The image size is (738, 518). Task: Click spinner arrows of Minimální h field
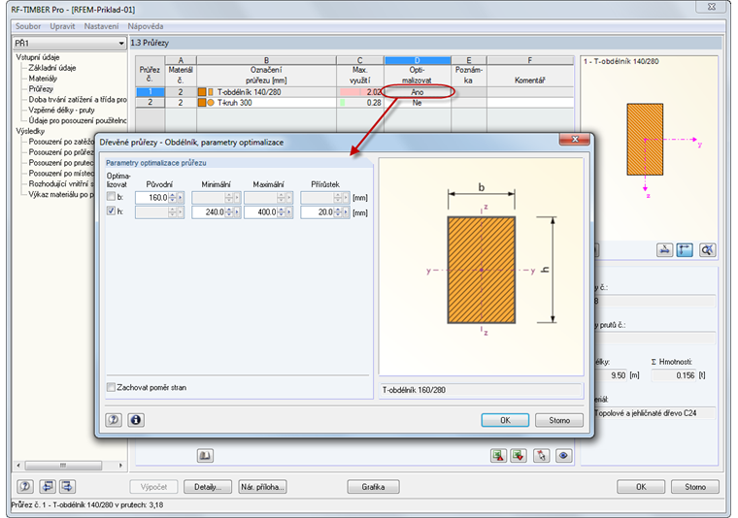229,212
